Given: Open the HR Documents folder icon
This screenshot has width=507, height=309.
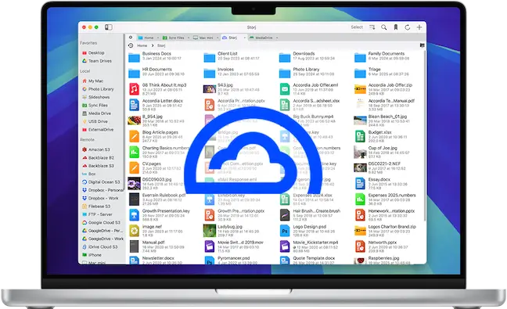Looking at the screenshot, I should pyautogui.click(x=134, y=74).
